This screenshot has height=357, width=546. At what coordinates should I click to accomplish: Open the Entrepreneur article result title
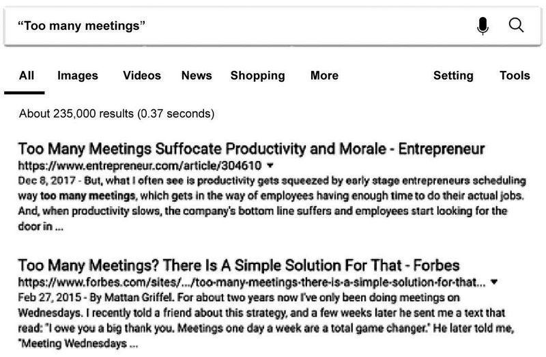click(x=251, y=149)
